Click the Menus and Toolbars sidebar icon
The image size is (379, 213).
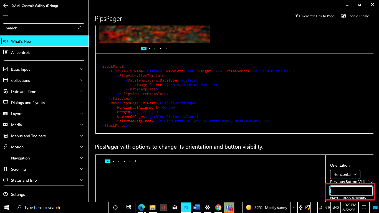coord(6,136)
